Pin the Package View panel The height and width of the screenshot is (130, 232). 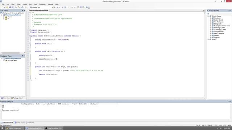tap(22, 56)
